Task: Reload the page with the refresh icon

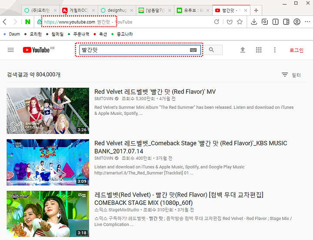Action: pos(216,22)
